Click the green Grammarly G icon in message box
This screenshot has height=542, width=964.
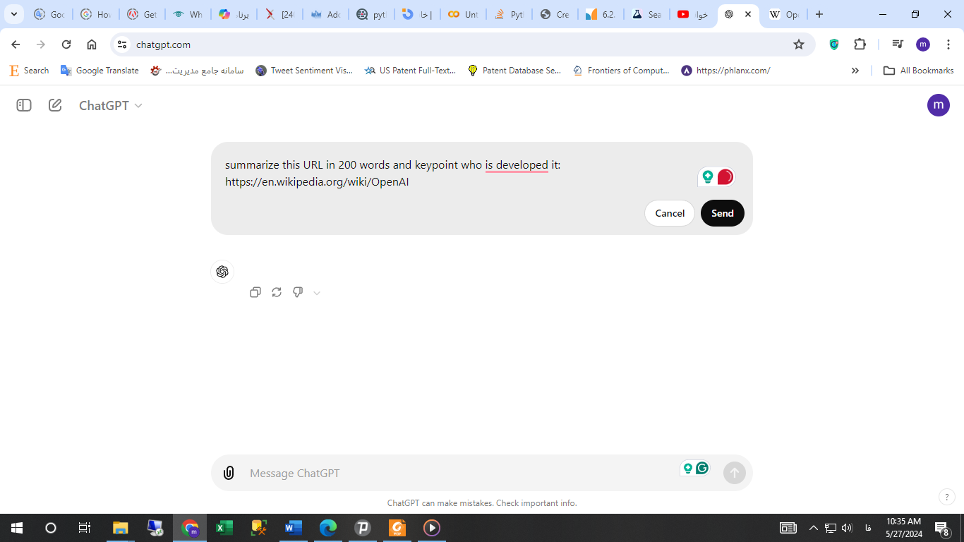(702, 468)
